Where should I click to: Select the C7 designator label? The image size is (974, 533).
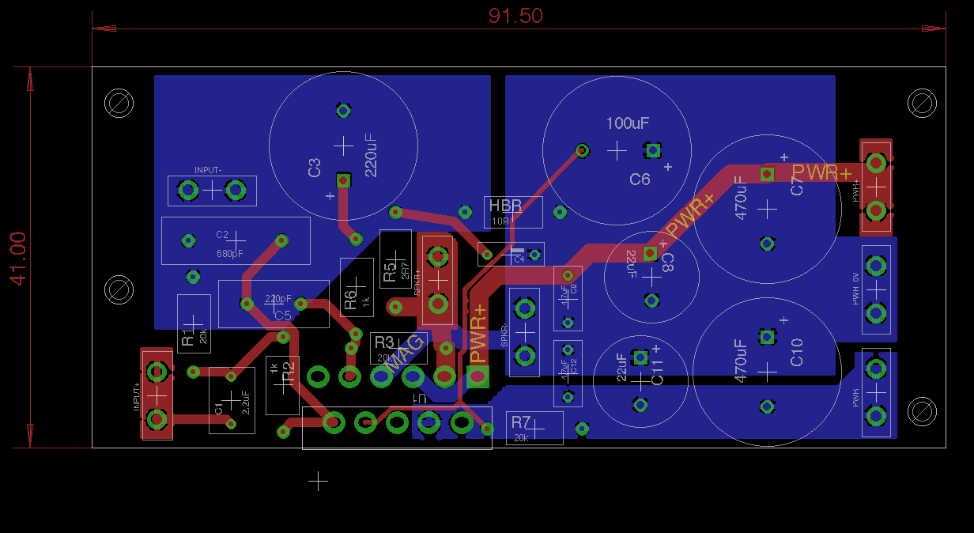(x=797, y=186)
